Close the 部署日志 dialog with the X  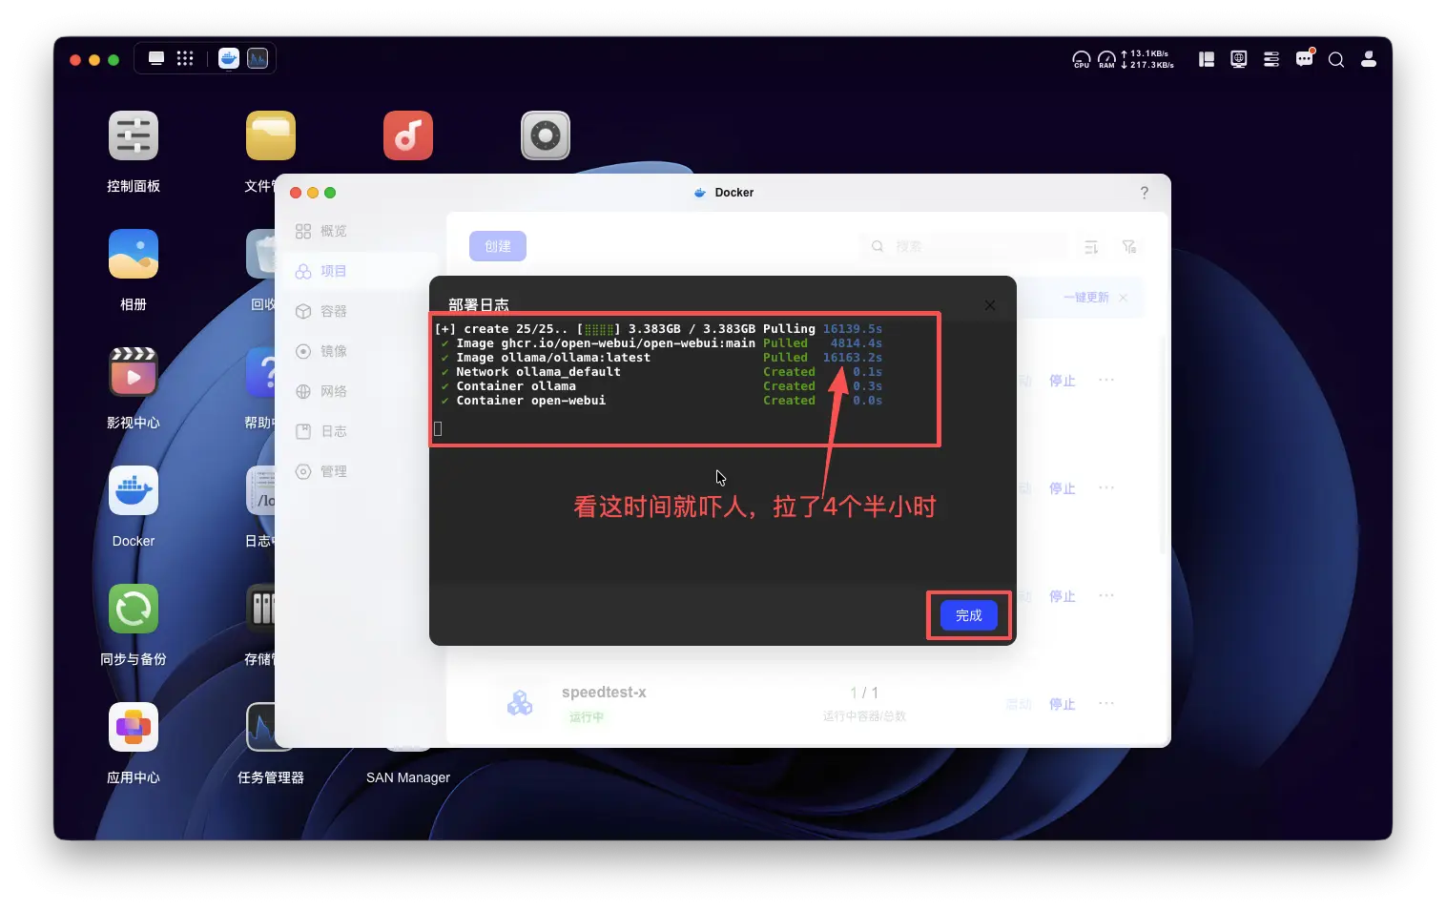click(x=990, y=305)
